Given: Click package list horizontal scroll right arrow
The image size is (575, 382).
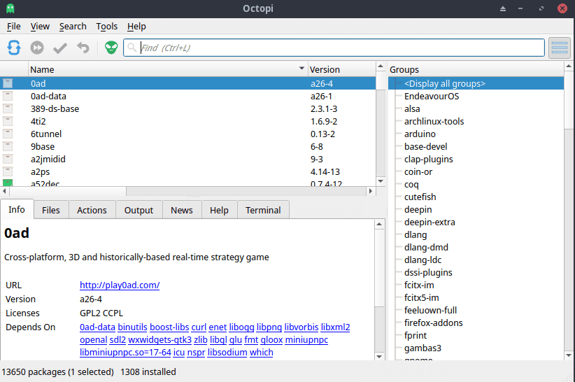Looking at the screenshot, I should 370,191.
